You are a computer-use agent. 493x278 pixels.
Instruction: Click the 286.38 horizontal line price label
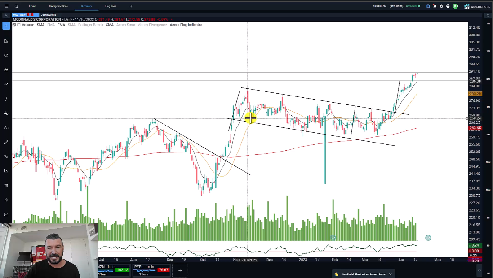(x=475, y=81)
